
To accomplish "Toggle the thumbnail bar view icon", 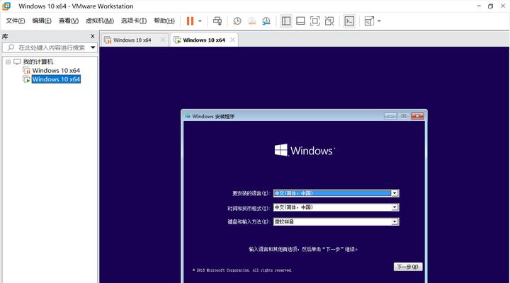I will [300, 21].
